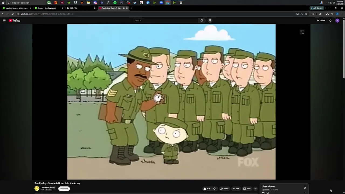This screenshot has width=345, height=194.
Task: Select the Family Guy YouTube tab
Action: click(x=111, y=8)
